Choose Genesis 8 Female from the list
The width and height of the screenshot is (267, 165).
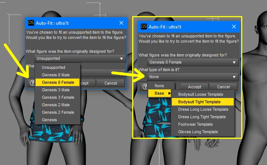click(57, 82)
